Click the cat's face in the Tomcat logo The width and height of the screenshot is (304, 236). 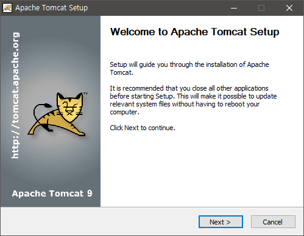point(69,108)
